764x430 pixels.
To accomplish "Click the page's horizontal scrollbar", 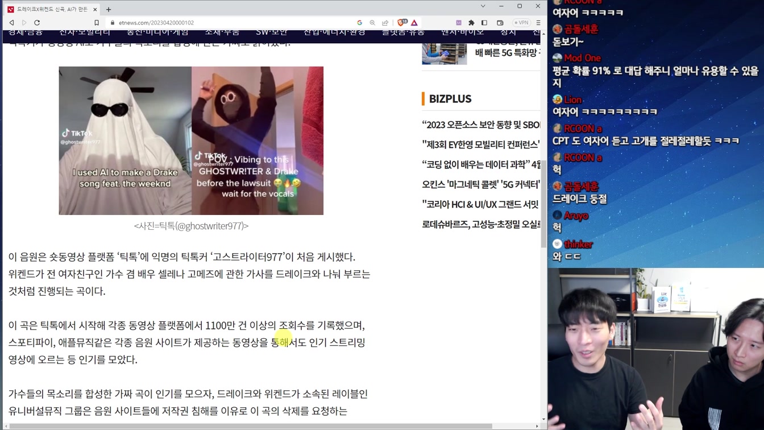I will click(x=250, y=426).
